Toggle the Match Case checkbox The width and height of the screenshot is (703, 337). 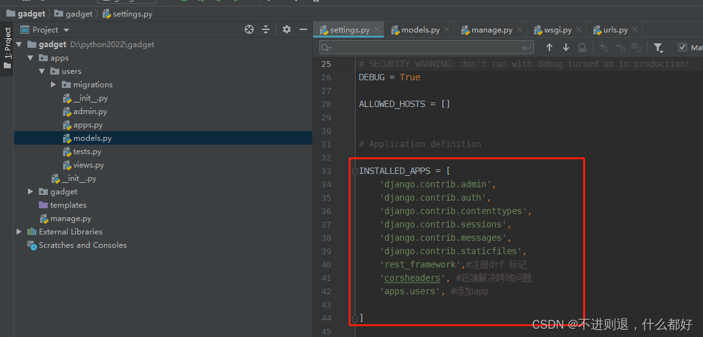[683, 48]
